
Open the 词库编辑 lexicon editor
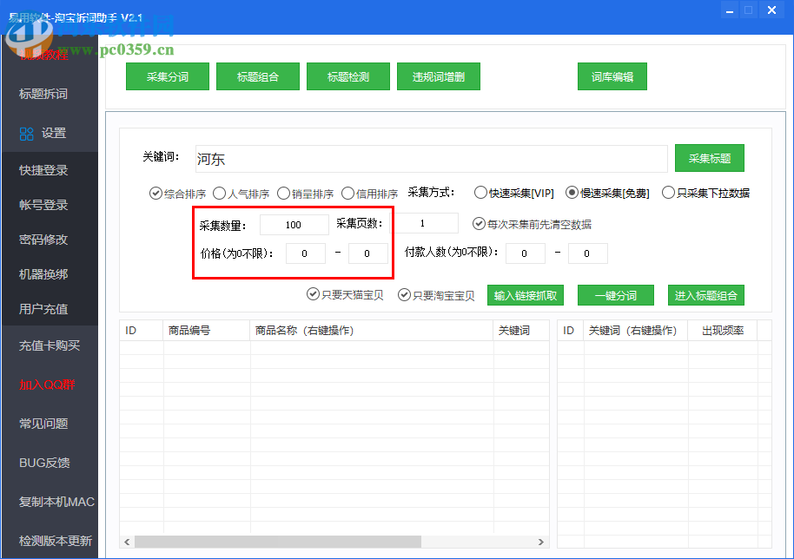coord(612,76)
